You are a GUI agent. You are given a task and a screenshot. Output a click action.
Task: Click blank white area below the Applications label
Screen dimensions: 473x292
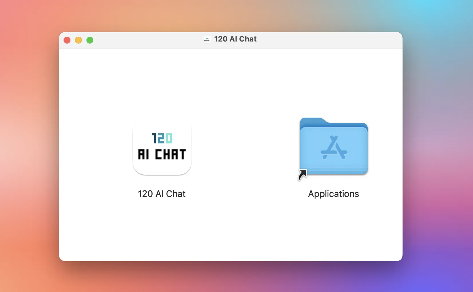pyautogui.click(x=334, y=229)
